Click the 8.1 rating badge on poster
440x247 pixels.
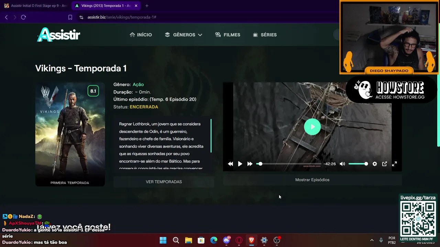pos(93,91)
